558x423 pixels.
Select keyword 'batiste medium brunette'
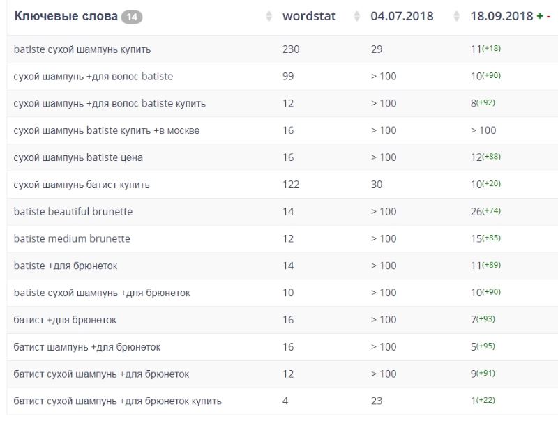pyautogui.click(x=72, y=238)
